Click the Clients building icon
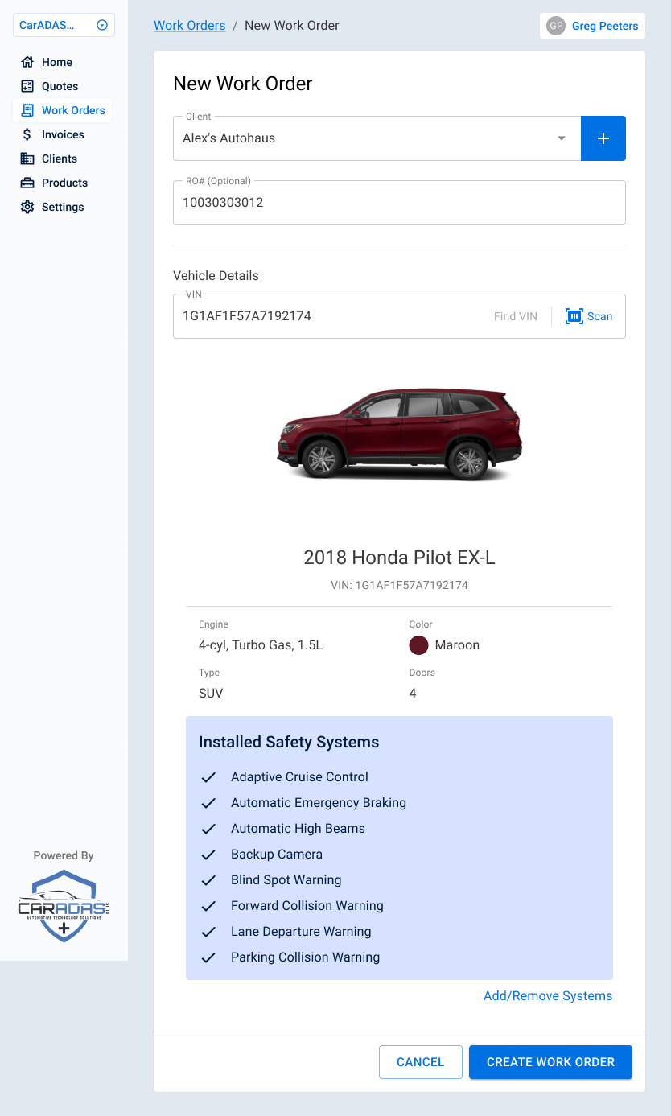Screen dimensions: 671x1116 pos(27,159)
